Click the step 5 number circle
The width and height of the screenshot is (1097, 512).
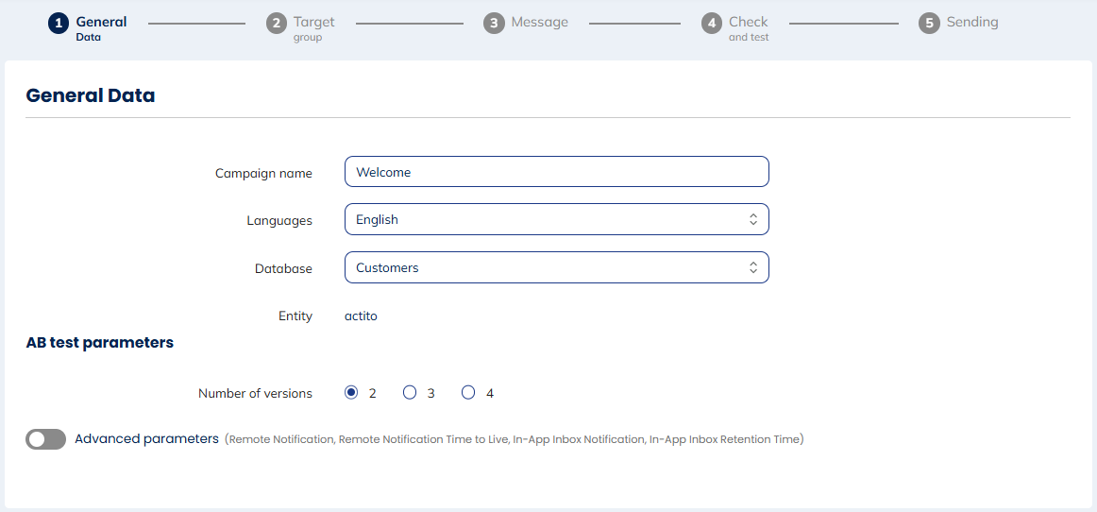tap(929, 24)
